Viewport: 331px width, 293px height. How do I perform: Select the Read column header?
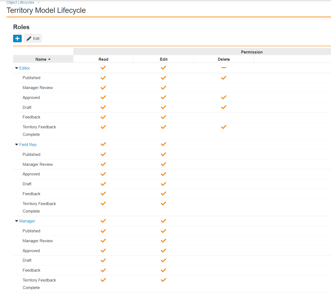[103, 59]
